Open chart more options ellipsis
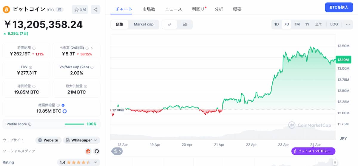Viewport: 358px width, 166px height. coord(348,24)
